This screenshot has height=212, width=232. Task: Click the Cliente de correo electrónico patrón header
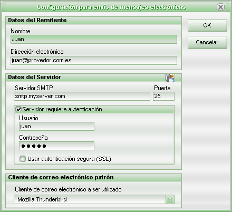coord(61,177)
